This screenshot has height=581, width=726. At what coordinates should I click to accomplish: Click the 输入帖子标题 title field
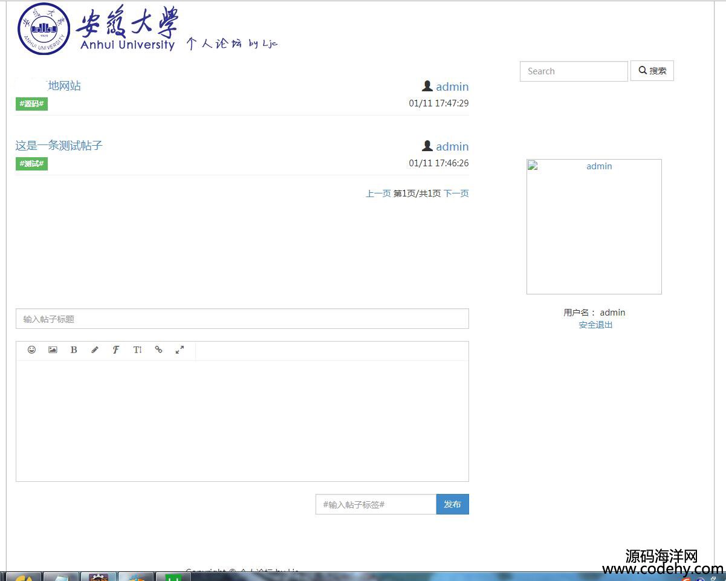[x=242, y=319]
